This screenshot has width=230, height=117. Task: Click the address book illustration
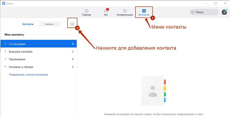154,91
